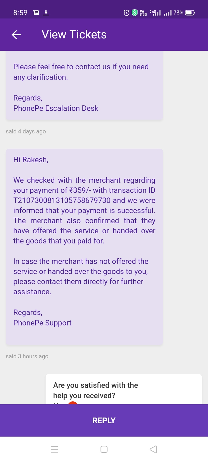The width and height of the screenshot is (208, 462).
Task: Tap the ₹359/- payment amount text
Action: click(x=80, y=190)
